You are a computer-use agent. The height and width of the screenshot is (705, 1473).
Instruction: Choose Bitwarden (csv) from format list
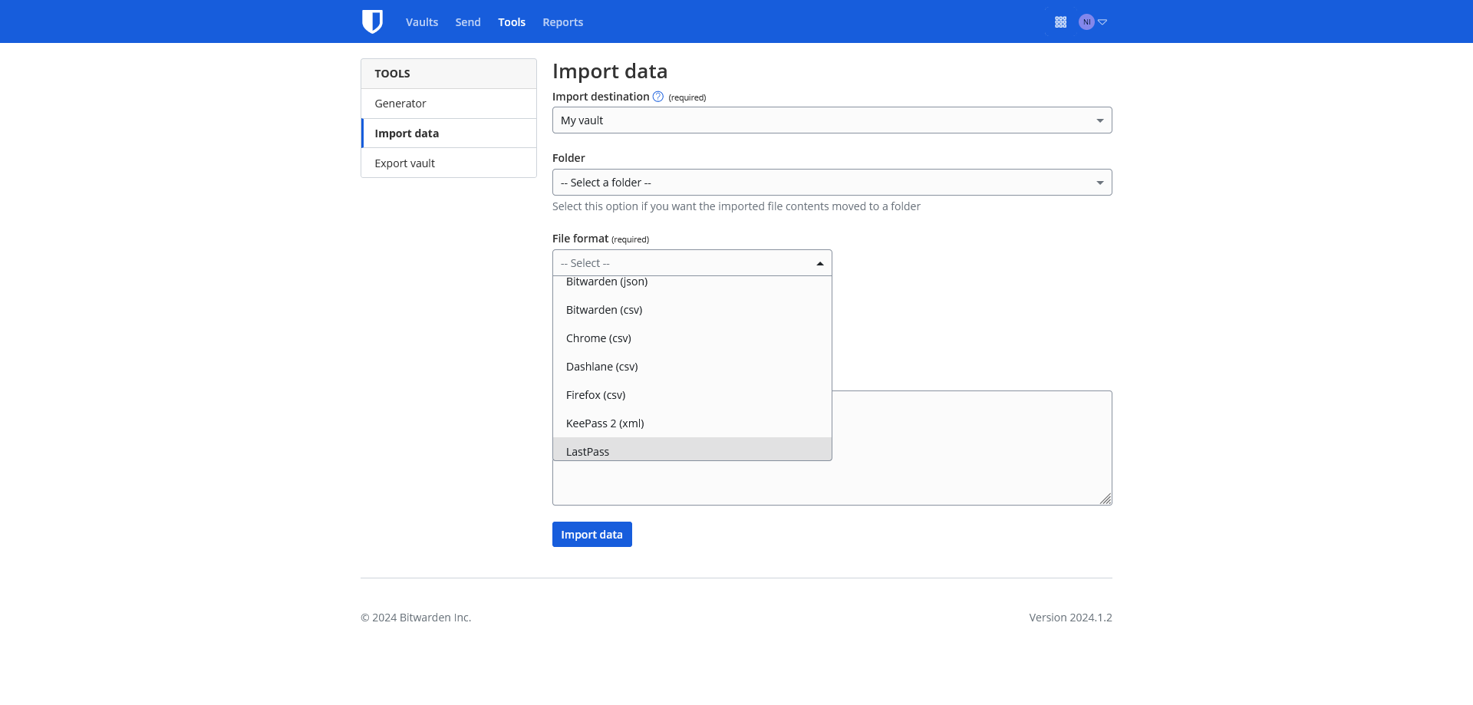pyautogui.click(x=605, y=310)
